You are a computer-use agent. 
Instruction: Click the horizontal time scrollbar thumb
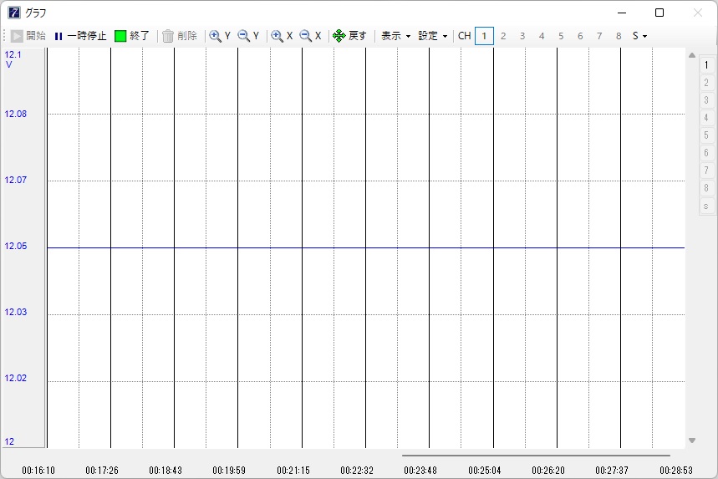[535, 456]
